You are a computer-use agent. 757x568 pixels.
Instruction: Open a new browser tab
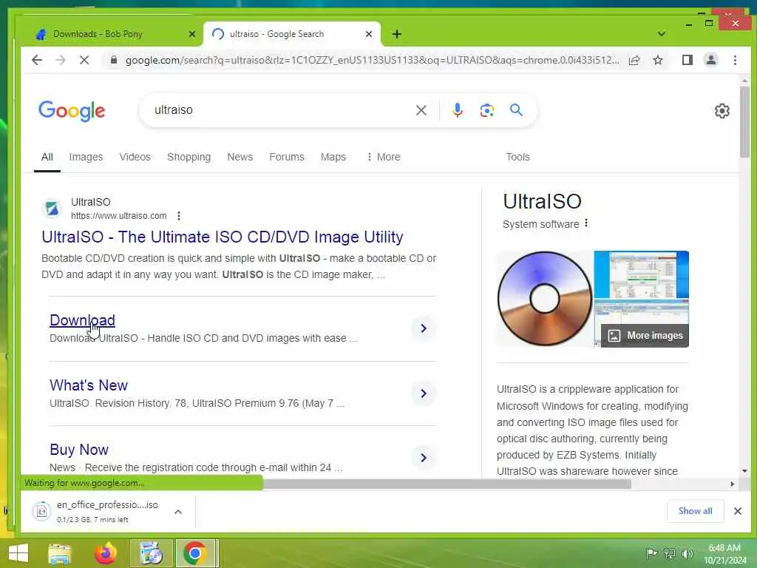397,34
